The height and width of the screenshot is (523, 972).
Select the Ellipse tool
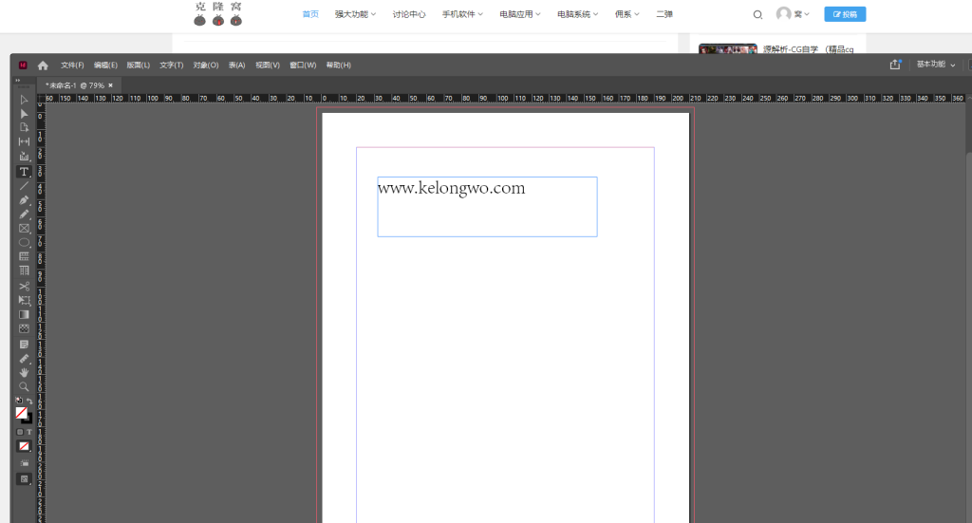coord(24,243)
